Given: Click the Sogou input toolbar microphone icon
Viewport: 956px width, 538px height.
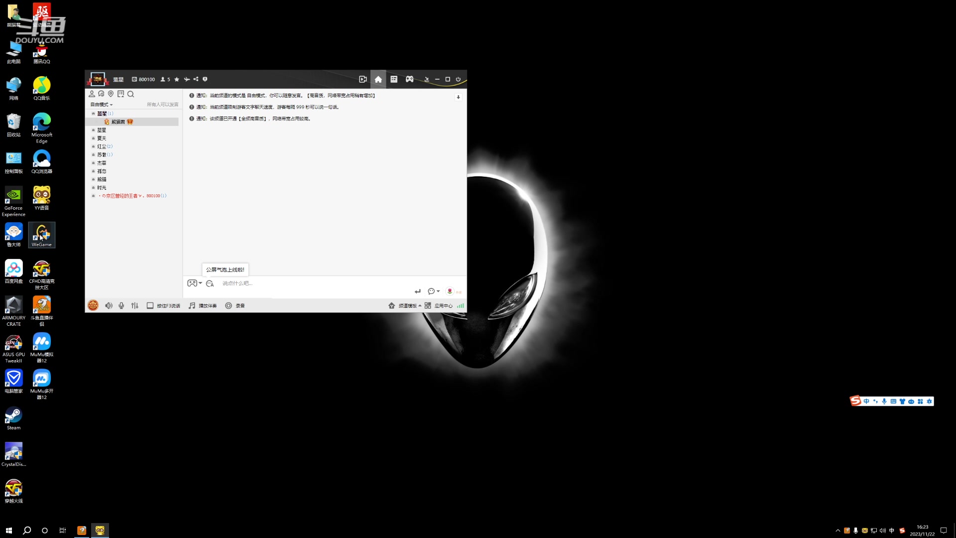Looking at the screenshot, I should pos(884,402).
